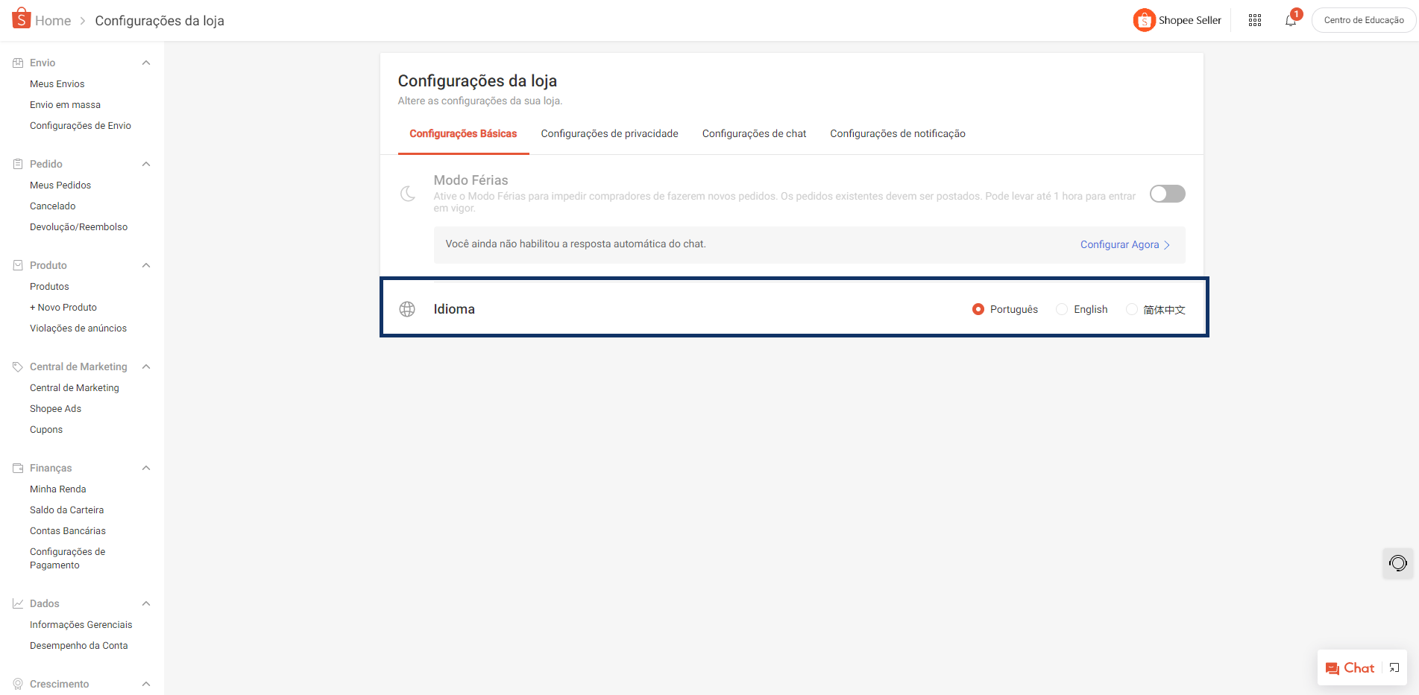Expand the chat window arrow icon

click(1394, 668)
